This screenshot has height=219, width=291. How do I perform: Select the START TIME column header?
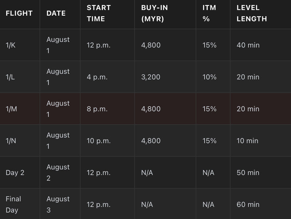tap(99, 13)
